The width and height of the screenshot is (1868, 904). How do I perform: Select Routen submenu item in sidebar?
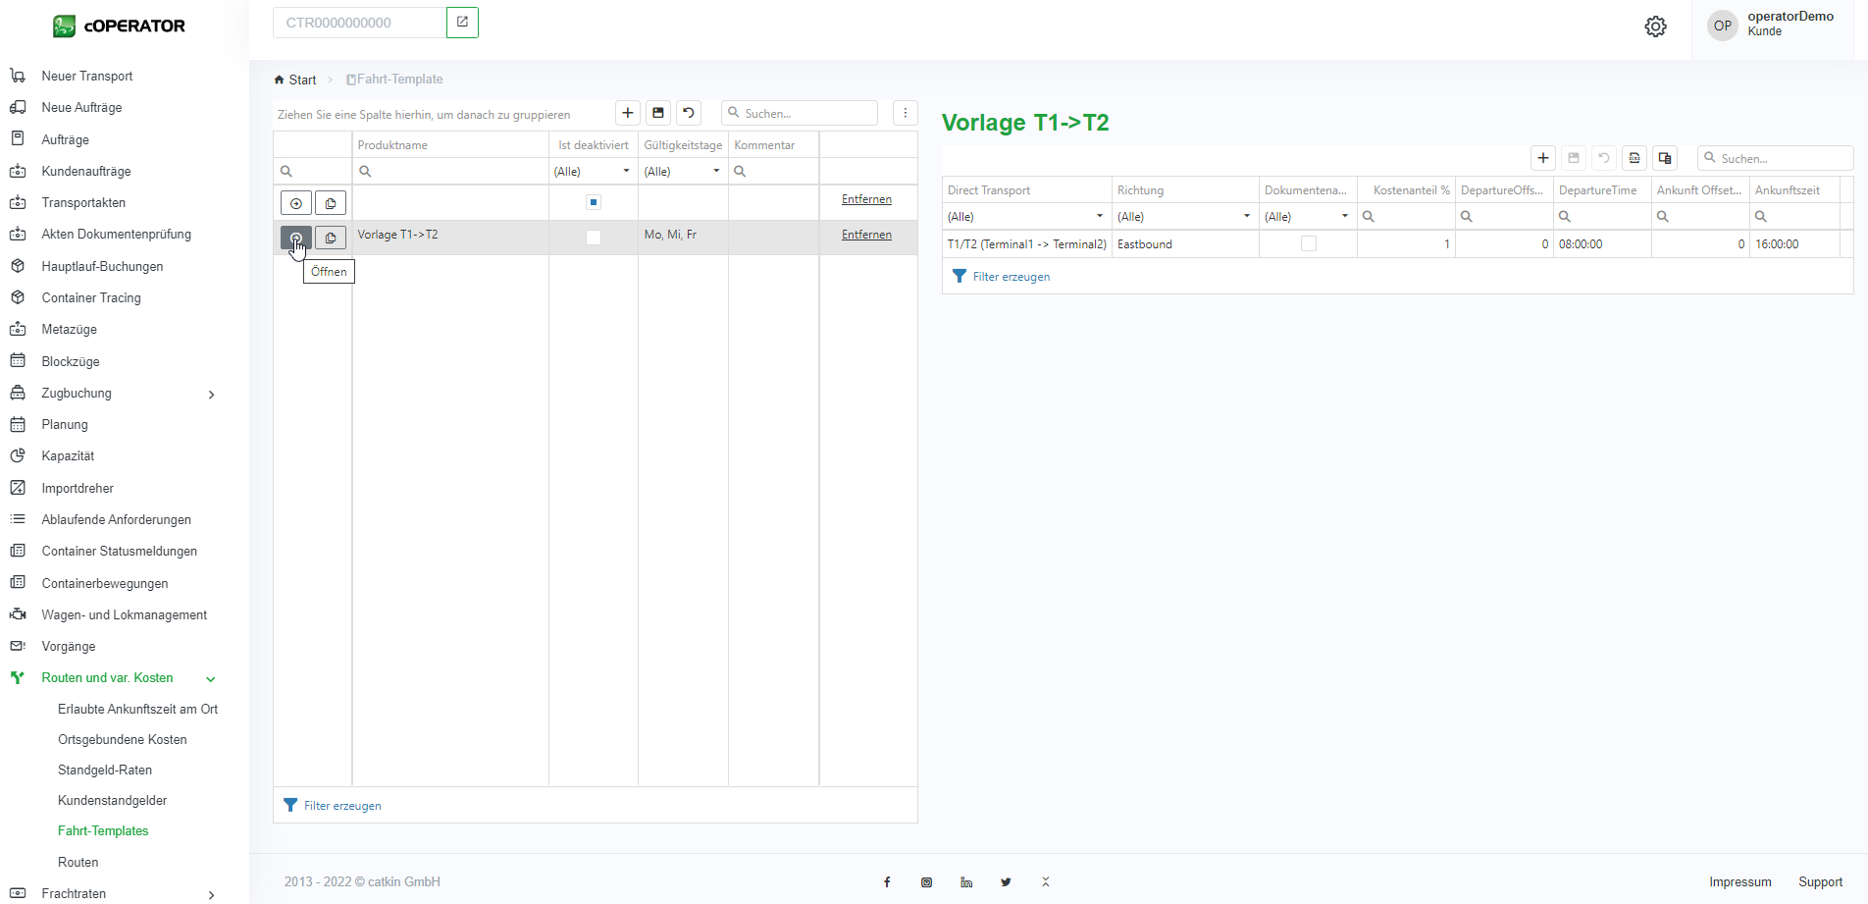point(78,862)
